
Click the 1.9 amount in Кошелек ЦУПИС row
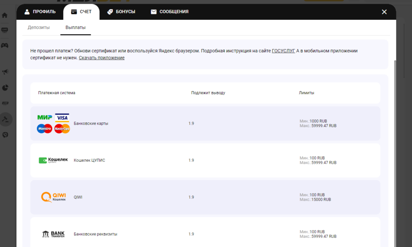click(x=191, y=160)
